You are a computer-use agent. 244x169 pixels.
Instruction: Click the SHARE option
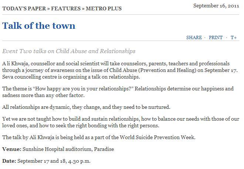tap(194, 37)
